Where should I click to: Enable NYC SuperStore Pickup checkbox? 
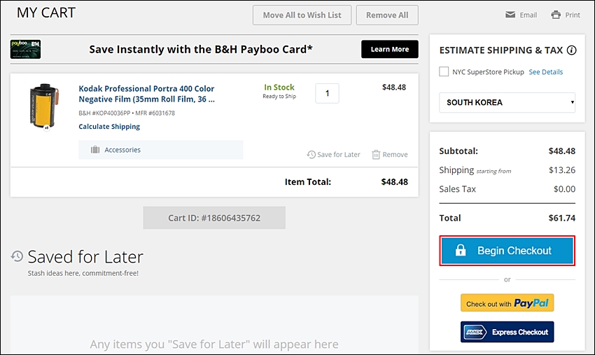coord(444,71)
